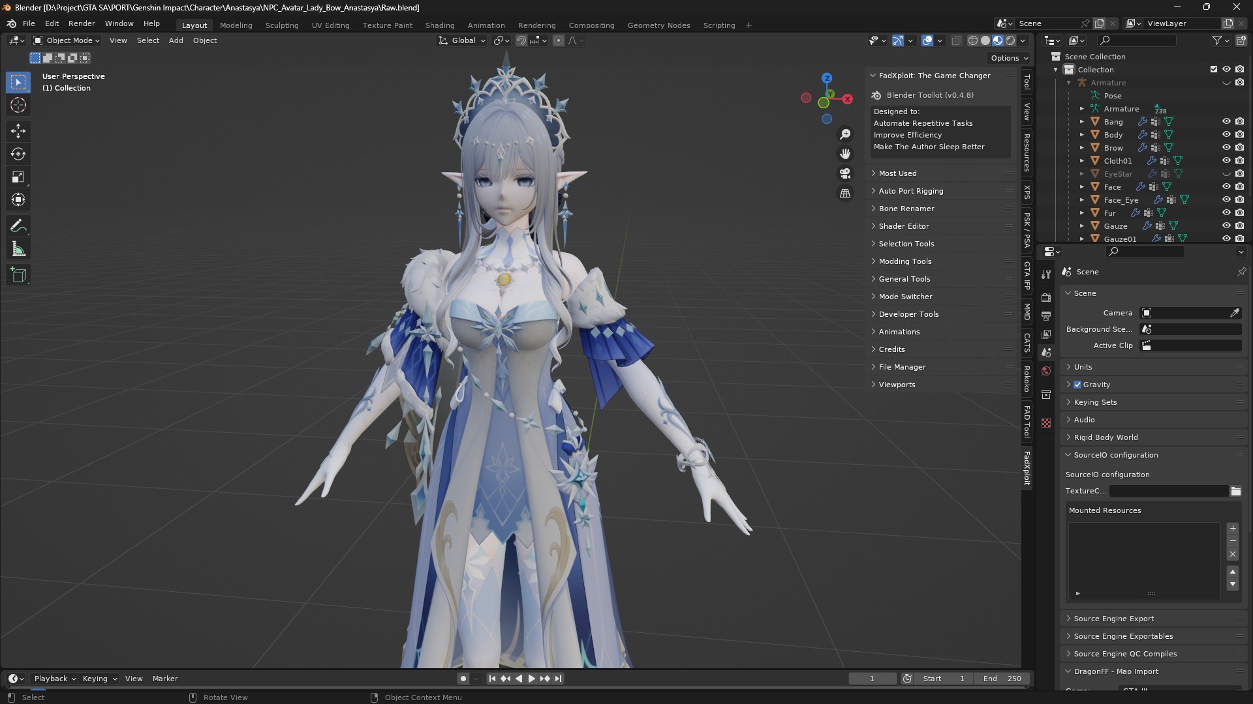The height and width of the screenshot is (704, 1253).
Task: Hide the Face object in viewport
Action: coord(1226,187)
